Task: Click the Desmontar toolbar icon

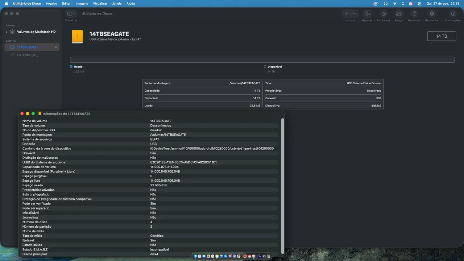Action: coord(432,14)
